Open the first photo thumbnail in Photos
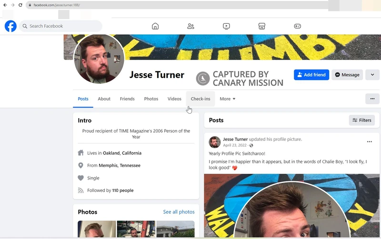Viewport: 381px width, 239px height. click(97, 229)
